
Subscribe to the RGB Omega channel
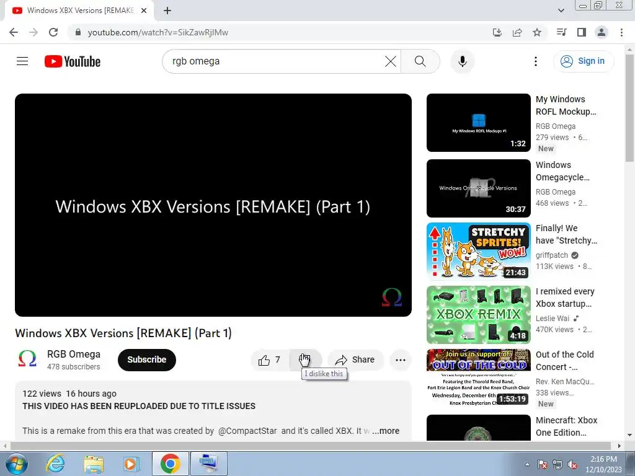point(146,360)
